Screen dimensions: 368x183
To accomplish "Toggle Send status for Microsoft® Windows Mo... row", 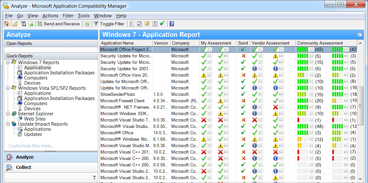I will [244, 139].
